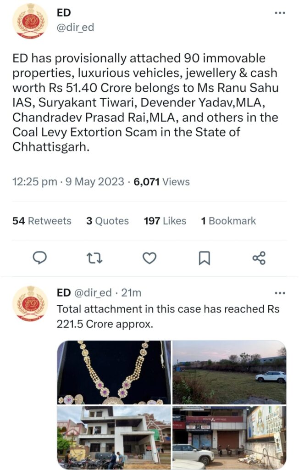
Task: Click the 12:25 pm timestamp
Action: [35, 182]
